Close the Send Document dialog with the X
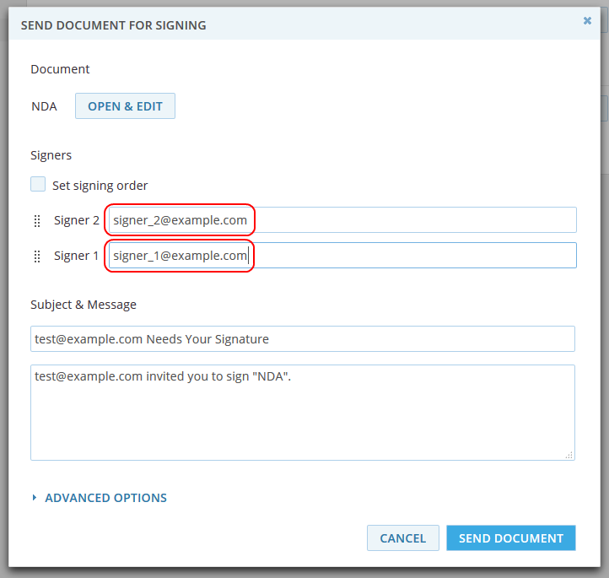 (587, 20)
